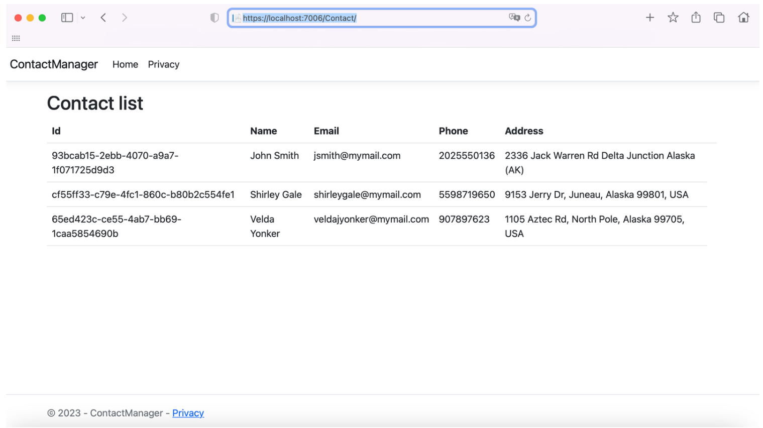Select the veldajyonker@mymail.com email cell
The width and height of the screenshot is (763, 428).
pyautogui.click(x=371, y=219)
